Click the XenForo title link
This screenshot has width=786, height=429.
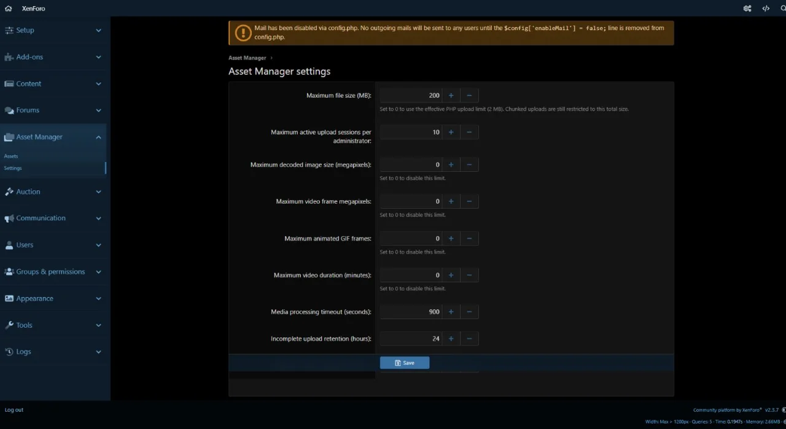point(33,9)
